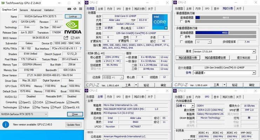Click 验证 button in processor window
260x140 pixels.
coord(146,85)
